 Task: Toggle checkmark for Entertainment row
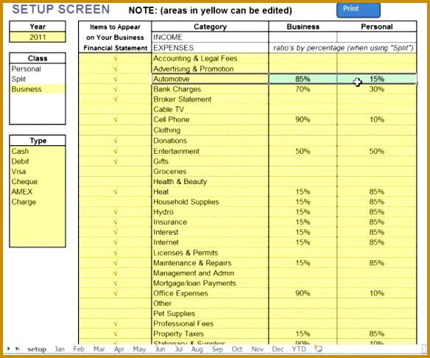pos(115,151)
